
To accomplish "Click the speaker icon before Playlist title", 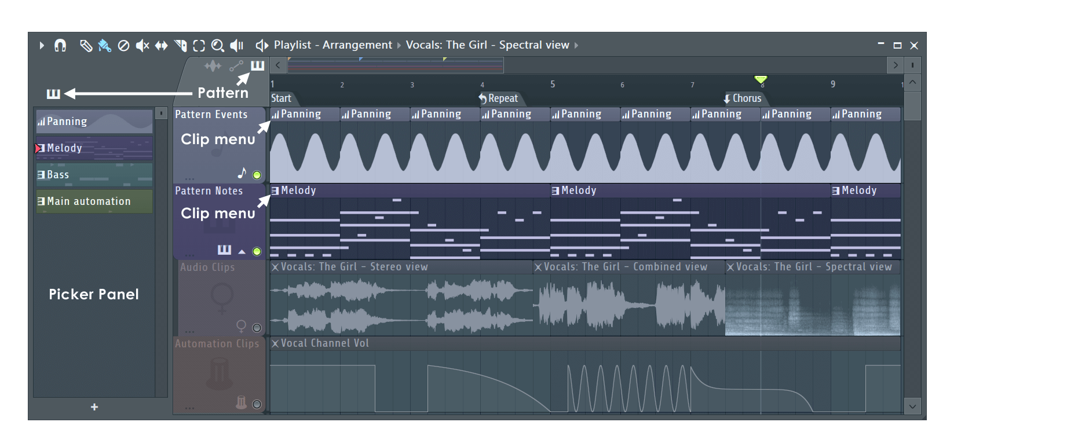I will (x=262, y=45).
